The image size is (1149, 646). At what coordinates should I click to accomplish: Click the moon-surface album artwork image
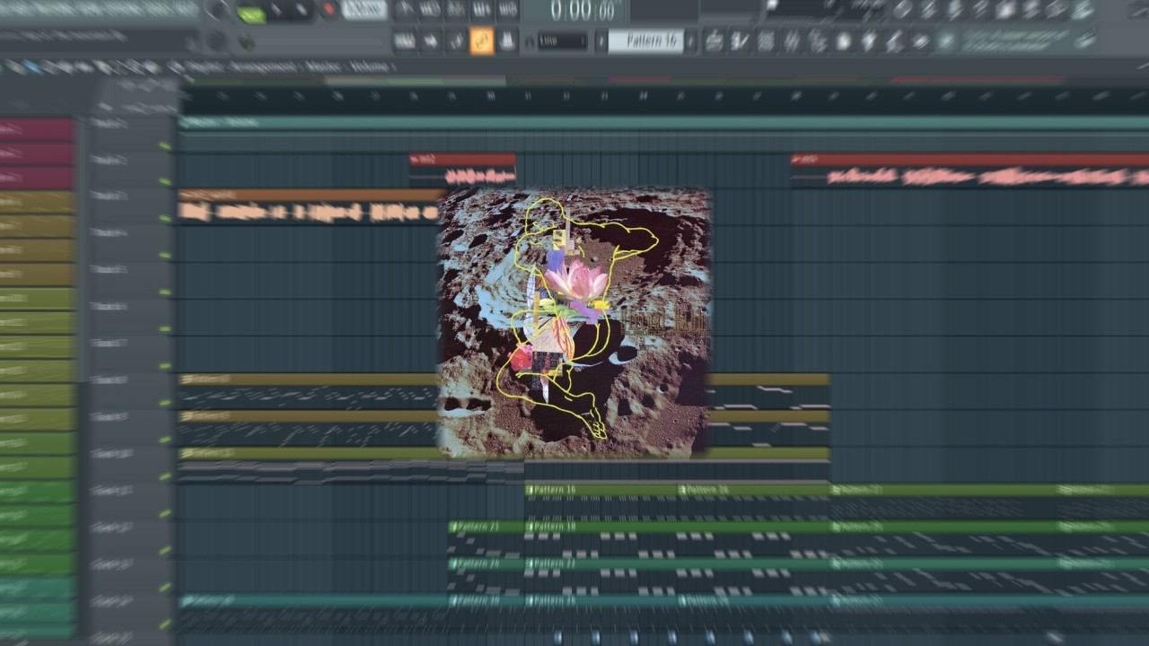click(574, 323)
